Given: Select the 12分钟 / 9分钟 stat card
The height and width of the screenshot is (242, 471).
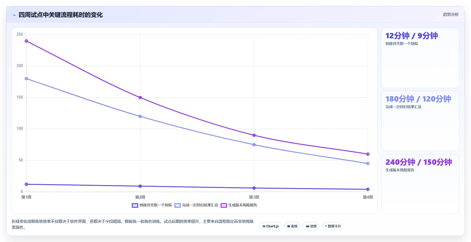Looking at the screenshot, I should [420, 58].
